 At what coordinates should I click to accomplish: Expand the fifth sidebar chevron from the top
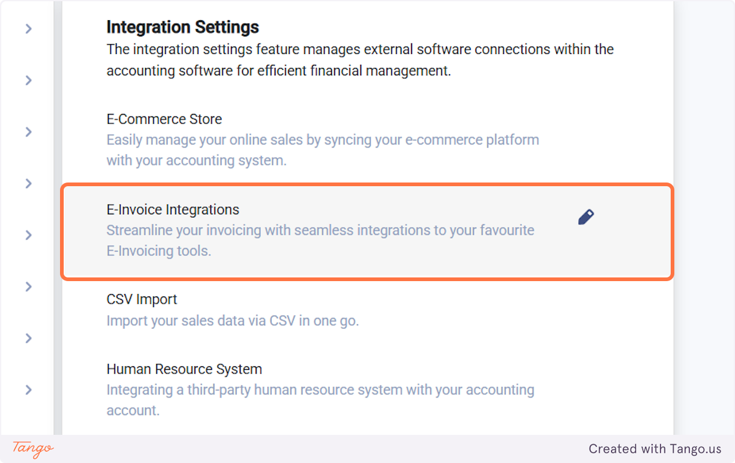28,235
